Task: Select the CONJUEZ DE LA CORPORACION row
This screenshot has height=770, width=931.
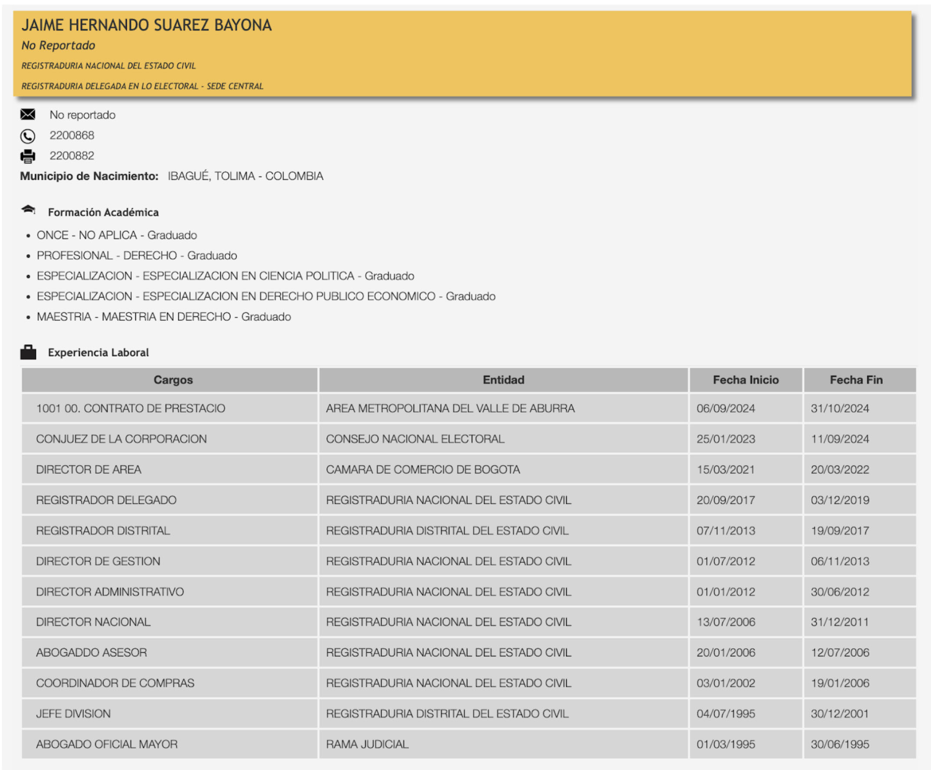Action: (121, 439)
